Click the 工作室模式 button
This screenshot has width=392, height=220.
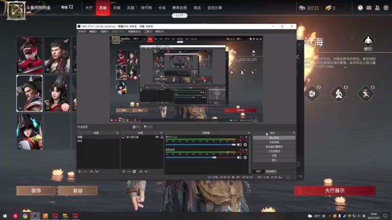click(274, 151)
